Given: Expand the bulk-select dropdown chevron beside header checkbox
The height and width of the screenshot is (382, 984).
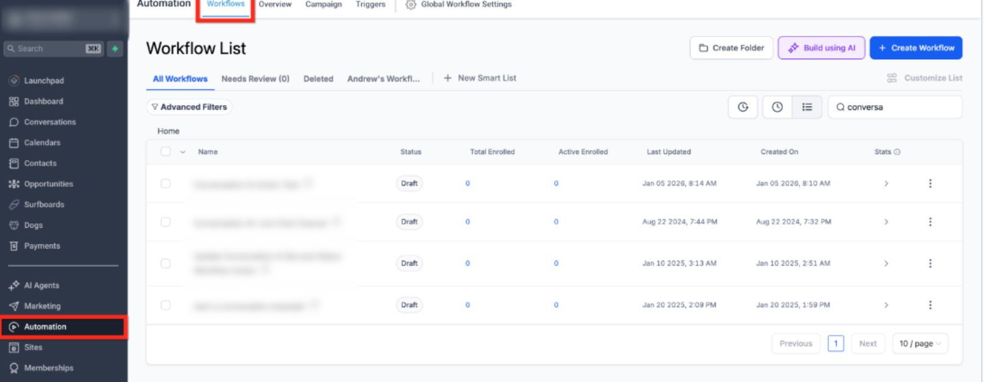Looking at the screenshot, I should (x=183, y=152).
